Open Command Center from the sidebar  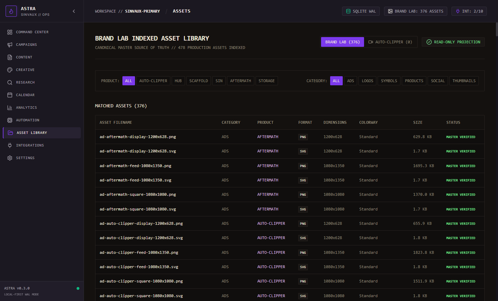pyautogui.click(x=42, y=32)
